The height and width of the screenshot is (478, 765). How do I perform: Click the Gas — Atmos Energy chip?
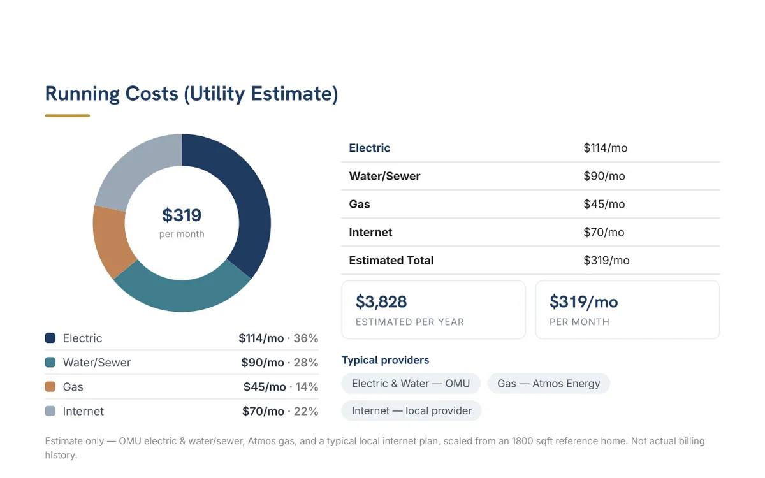click(549, 384)
